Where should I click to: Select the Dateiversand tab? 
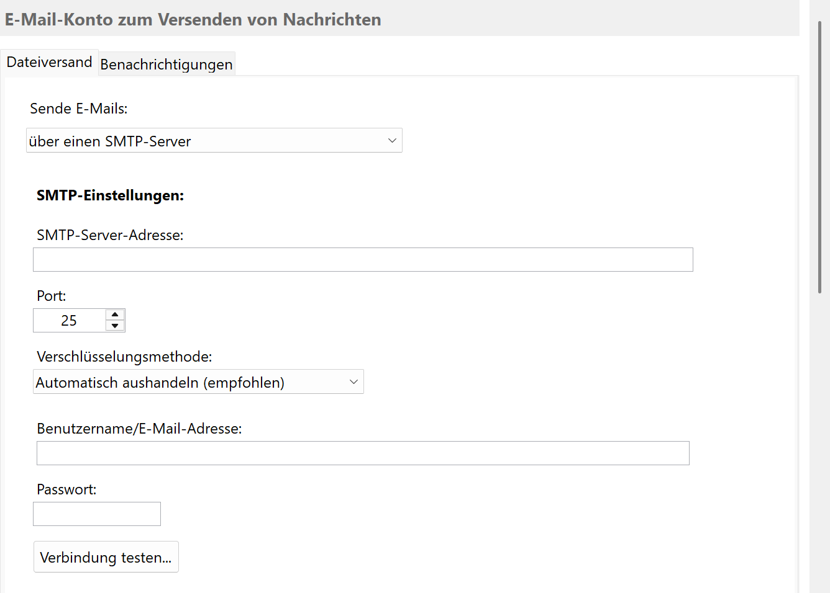pyautogui.click(x=48, y=61)
